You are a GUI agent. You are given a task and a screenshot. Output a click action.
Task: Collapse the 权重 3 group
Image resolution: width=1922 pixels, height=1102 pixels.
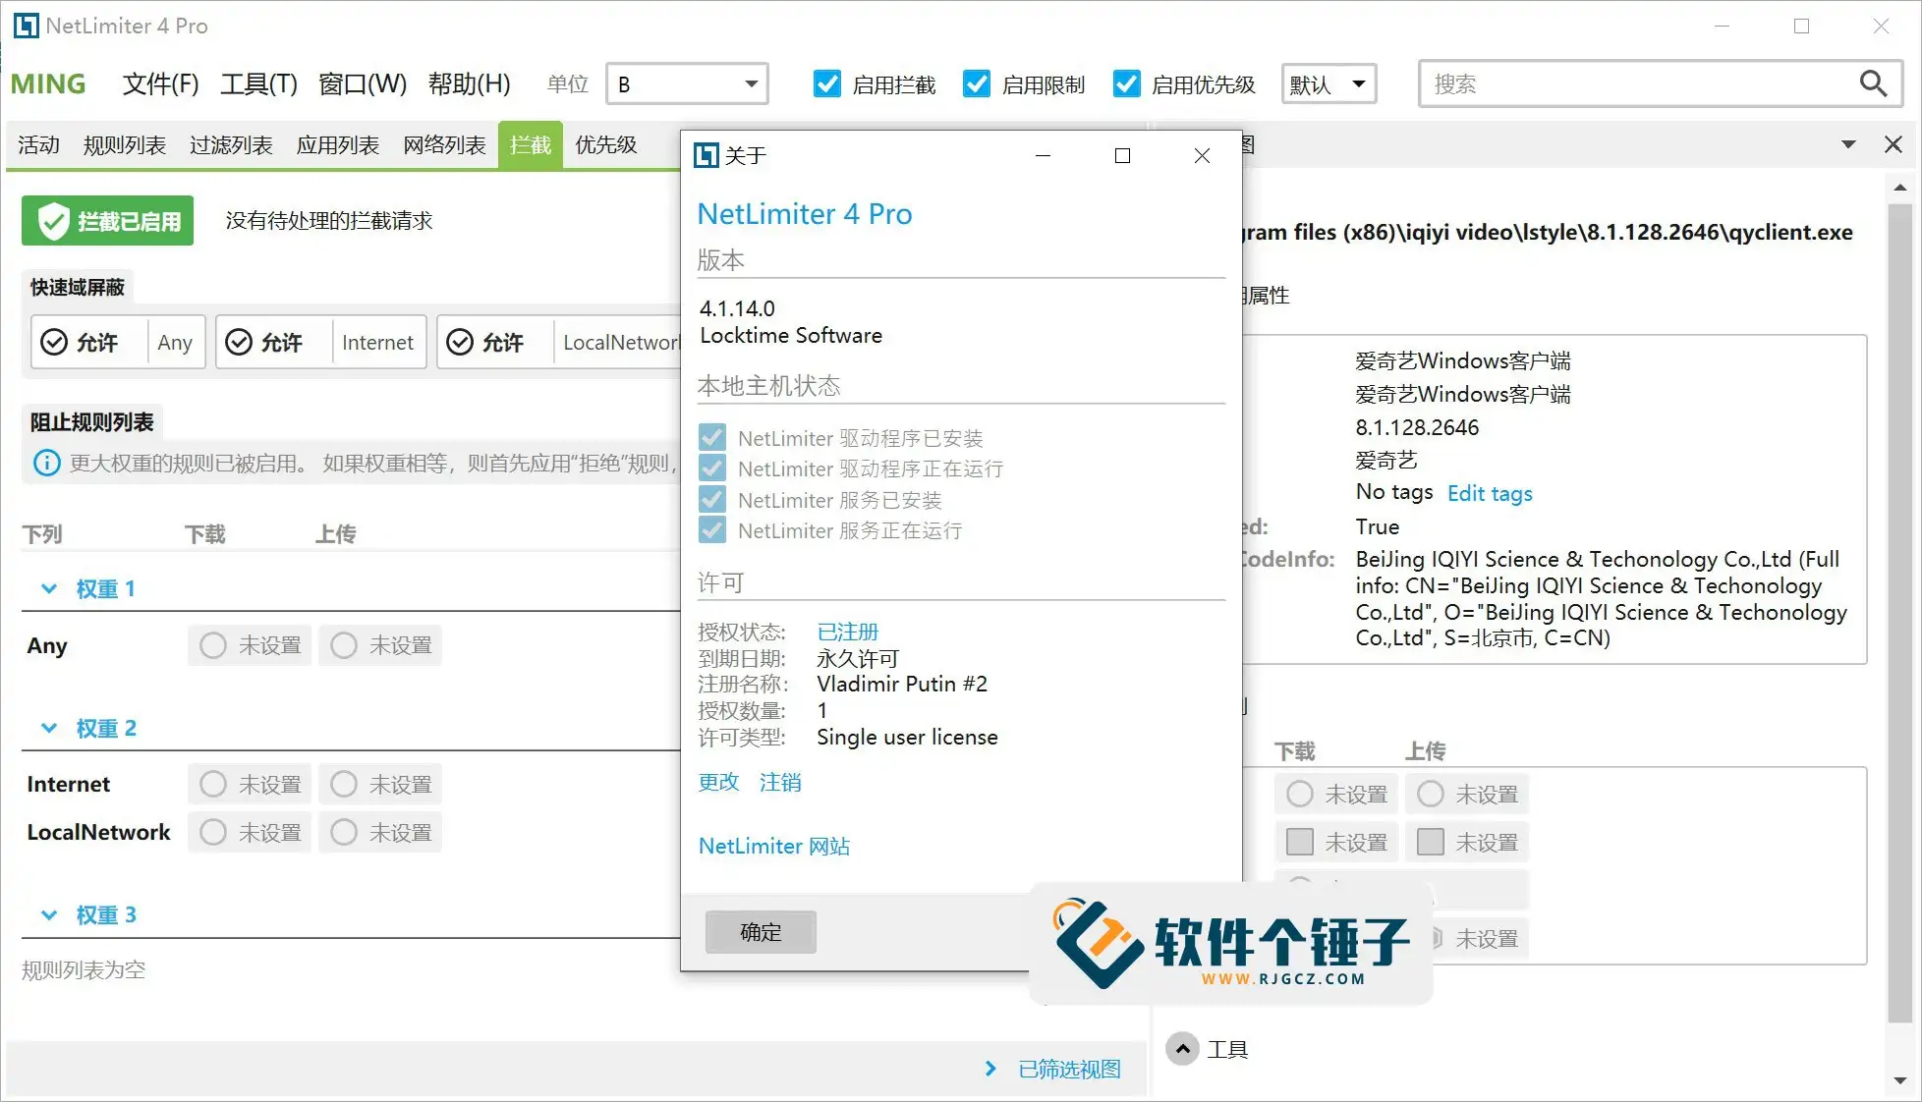point(49,914)
